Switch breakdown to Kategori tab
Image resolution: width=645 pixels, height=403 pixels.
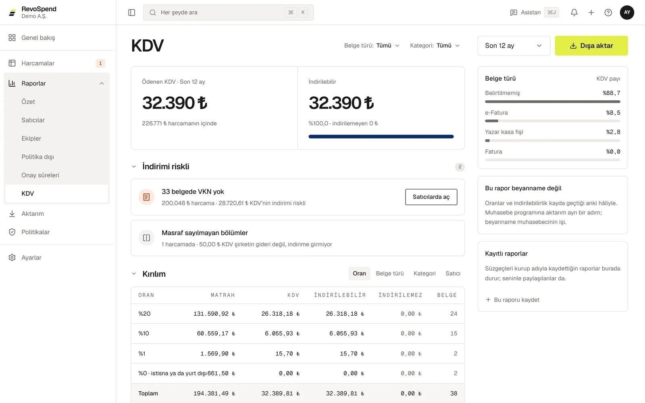(424, 273)
